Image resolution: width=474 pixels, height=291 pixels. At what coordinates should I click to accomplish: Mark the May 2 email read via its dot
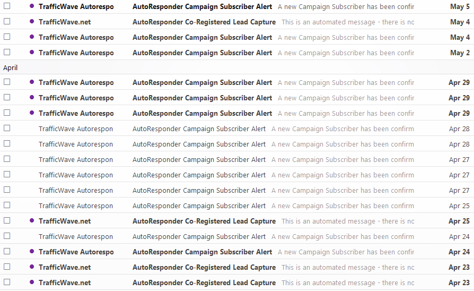(32, 53)
